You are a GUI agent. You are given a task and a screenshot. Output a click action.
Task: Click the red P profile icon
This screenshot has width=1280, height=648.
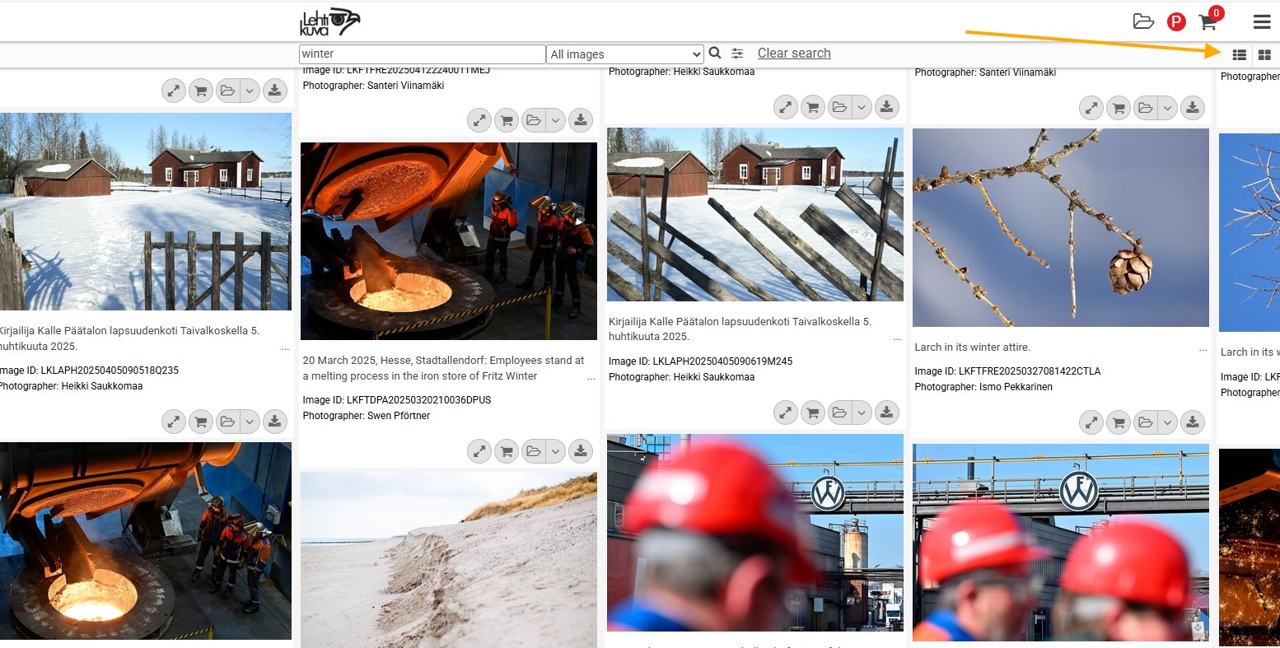[1176, 22]
